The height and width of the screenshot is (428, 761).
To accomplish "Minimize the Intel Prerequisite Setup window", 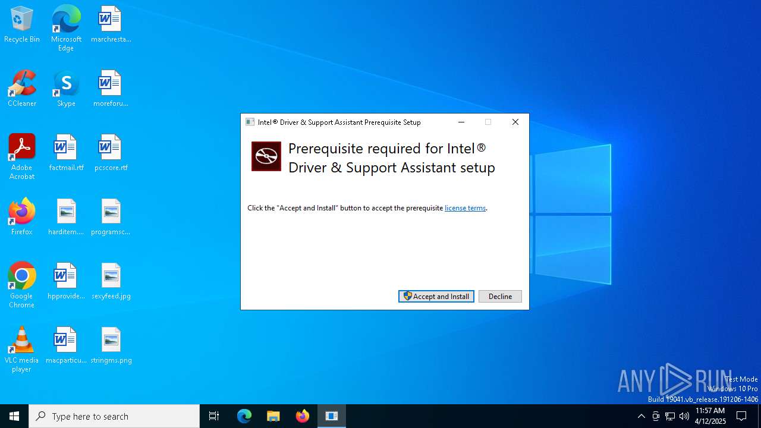I will 461,122.
